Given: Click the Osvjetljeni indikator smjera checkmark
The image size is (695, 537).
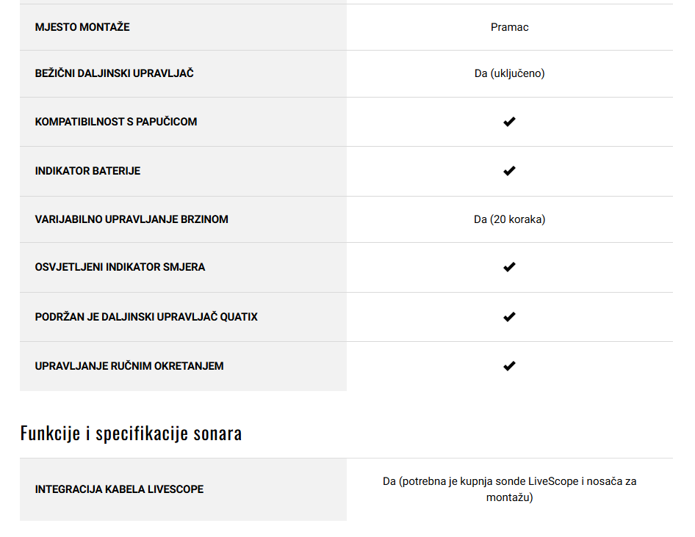Looking at the screenshot, I should coord(509,266).
